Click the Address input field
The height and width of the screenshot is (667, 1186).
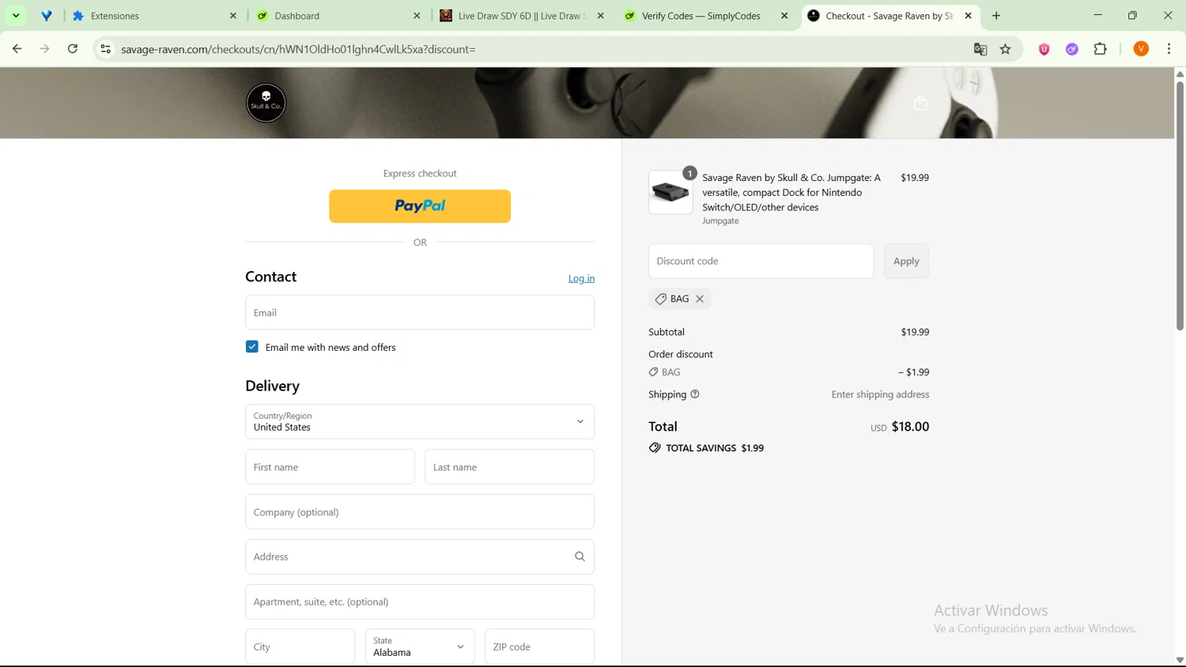tap(420, 556)
